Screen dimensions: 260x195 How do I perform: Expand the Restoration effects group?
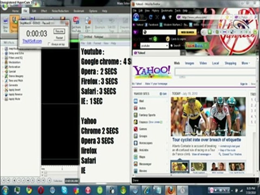(3, 67)
